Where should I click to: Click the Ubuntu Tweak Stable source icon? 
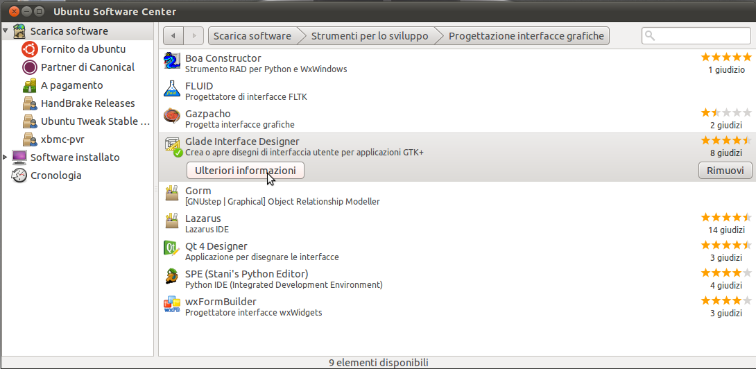[29, 121]
